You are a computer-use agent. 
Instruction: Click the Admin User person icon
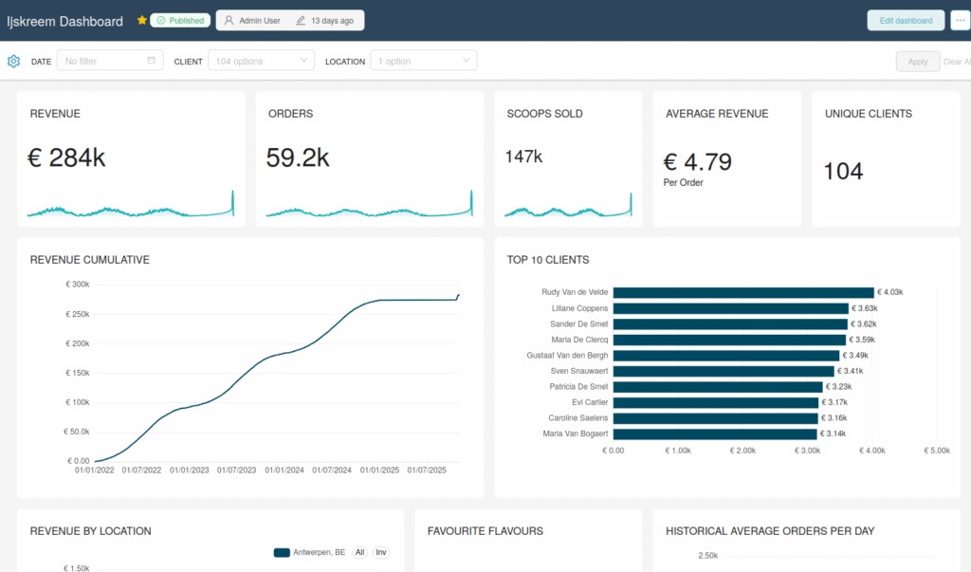tap(229, 20)
